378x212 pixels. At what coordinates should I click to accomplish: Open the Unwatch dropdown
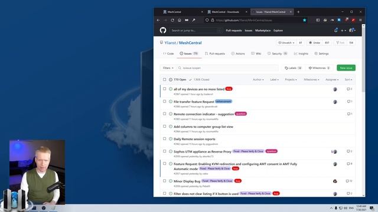tap(286, 43)
